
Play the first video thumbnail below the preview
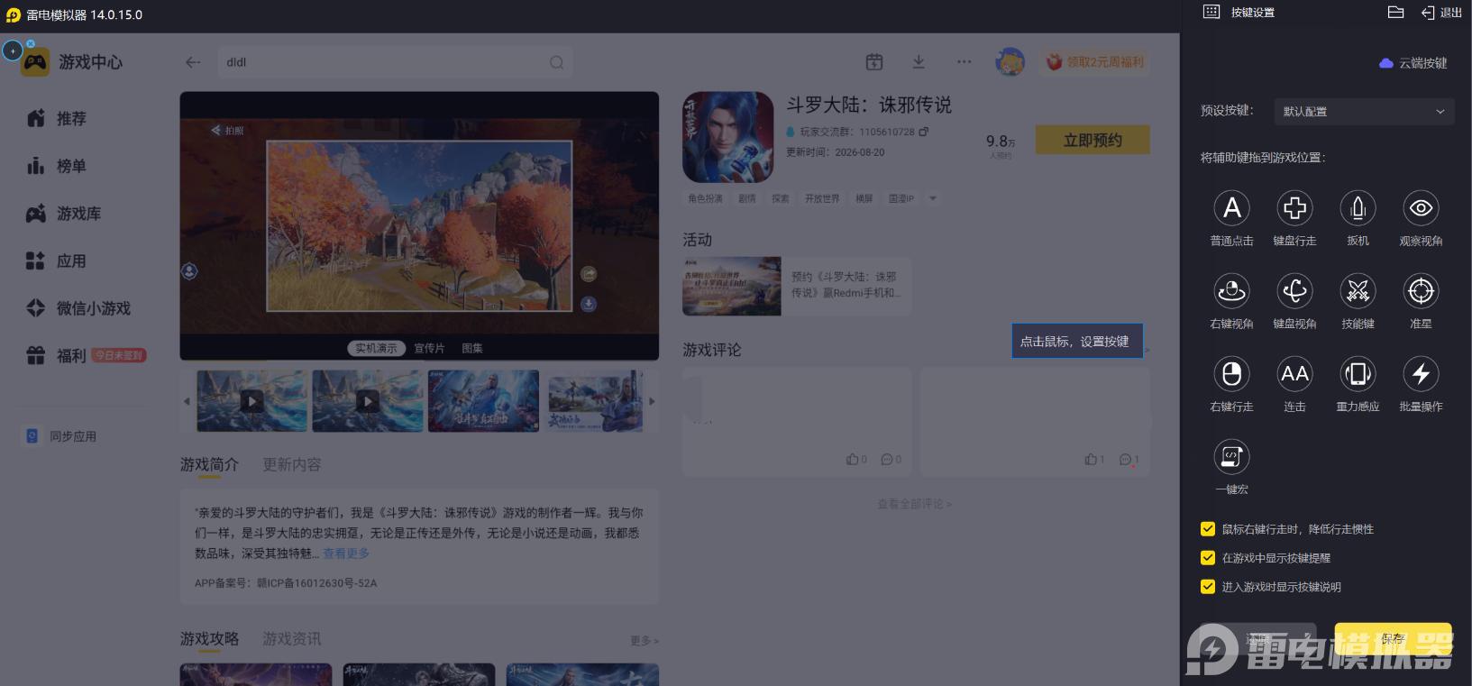[x=252, y=401]
